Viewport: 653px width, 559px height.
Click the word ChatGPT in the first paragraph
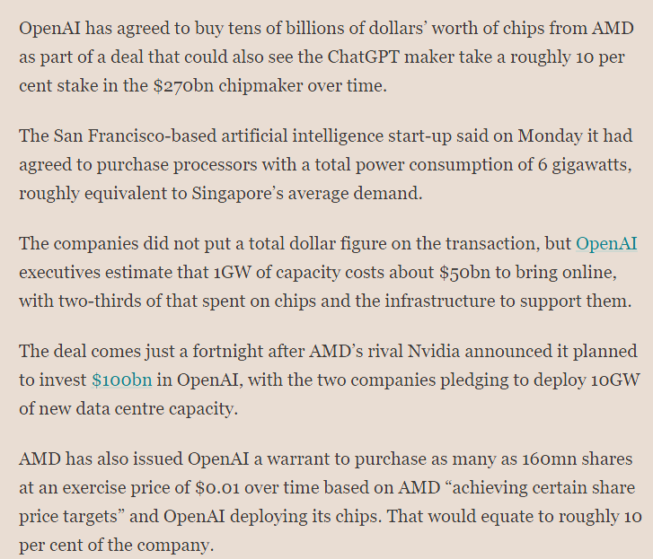[363, 57]
